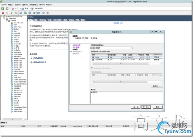Click the host 192.168.2.187 icon
Screen dimensions: 193x137
(x=12, y=23)
